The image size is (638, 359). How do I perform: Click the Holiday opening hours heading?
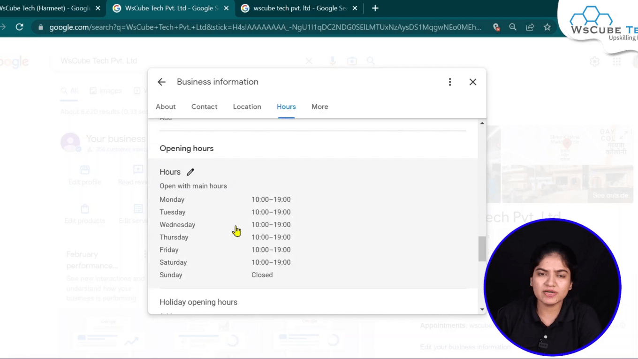[x=198, y=302]
